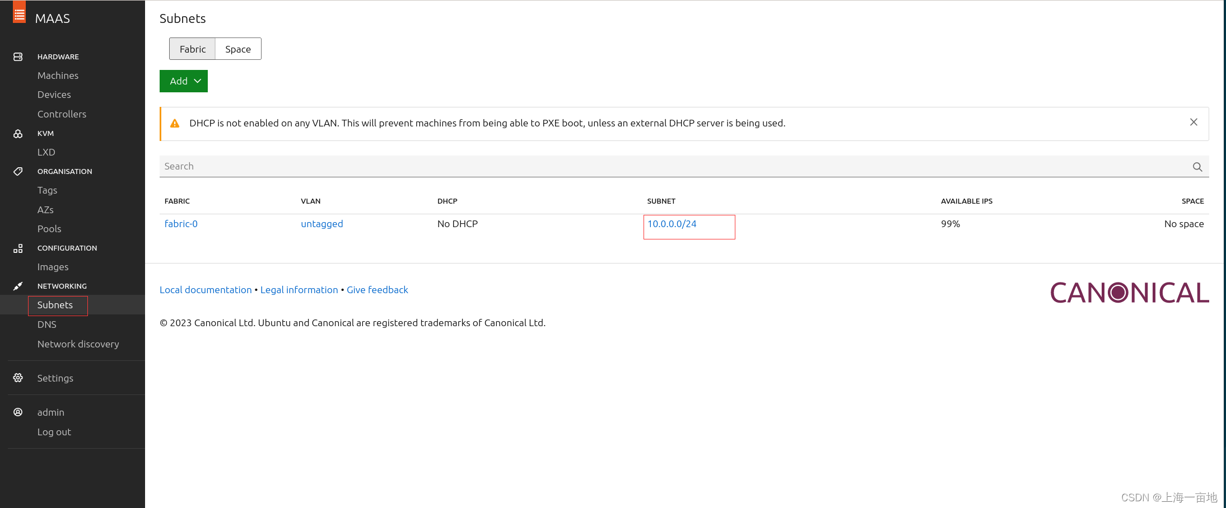Click the search magnifier icon
The width and height of the screenshot is (1226, 508).
[1197, 167]
